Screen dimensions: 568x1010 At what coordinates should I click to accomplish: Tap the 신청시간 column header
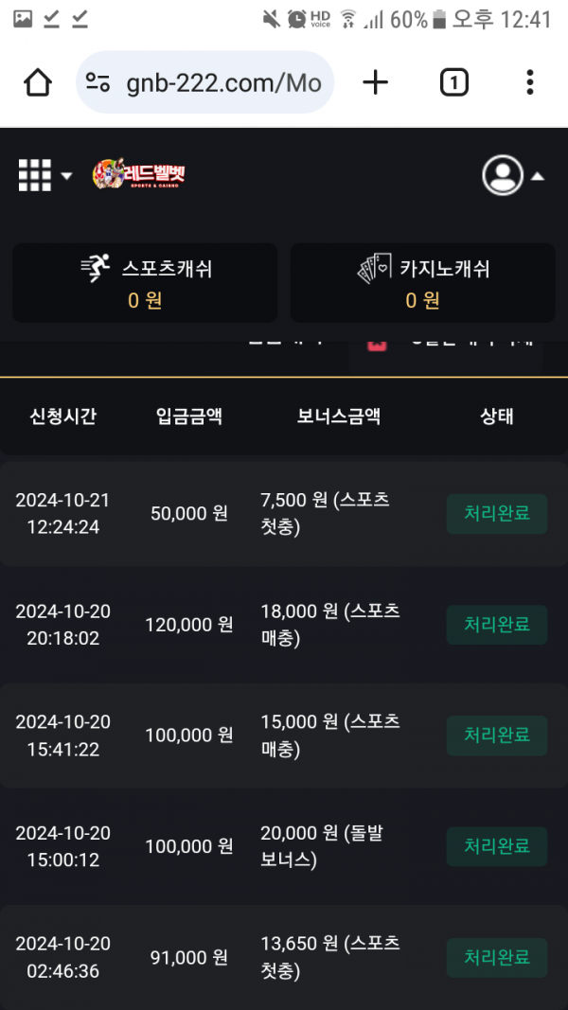tap(63, 416)
